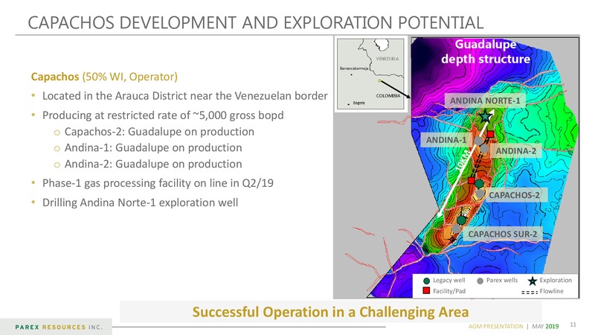595x335 pixels.
Task: Click page number 11 in the footer
Action: pos(573,325)
